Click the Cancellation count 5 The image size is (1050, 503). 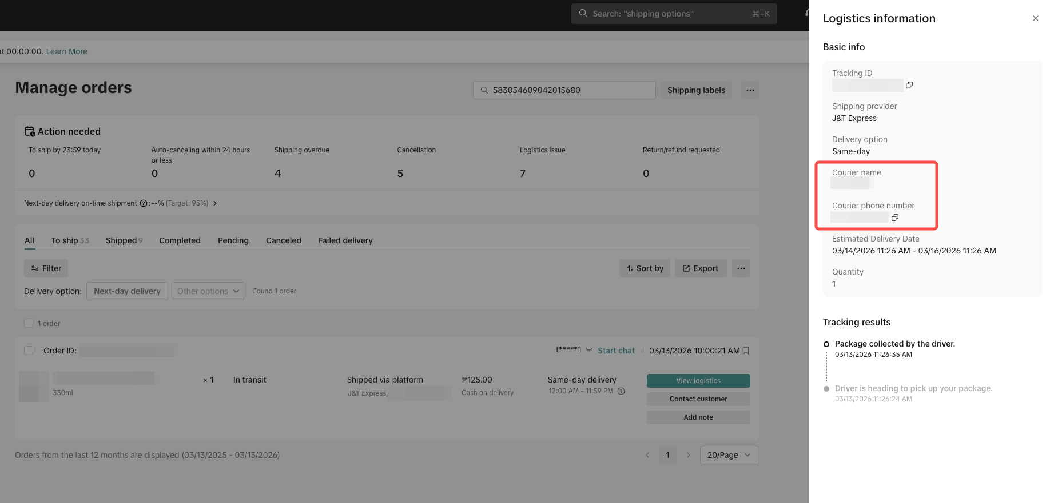pyautogui.click(x=400, y=174)
